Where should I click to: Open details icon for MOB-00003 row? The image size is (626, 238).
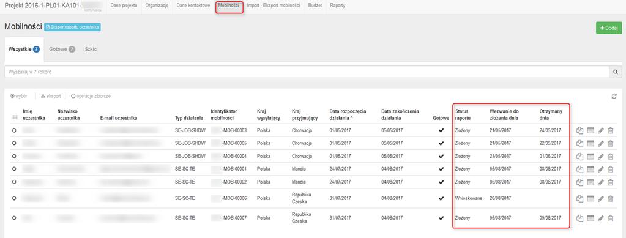[x=591, y=130]
